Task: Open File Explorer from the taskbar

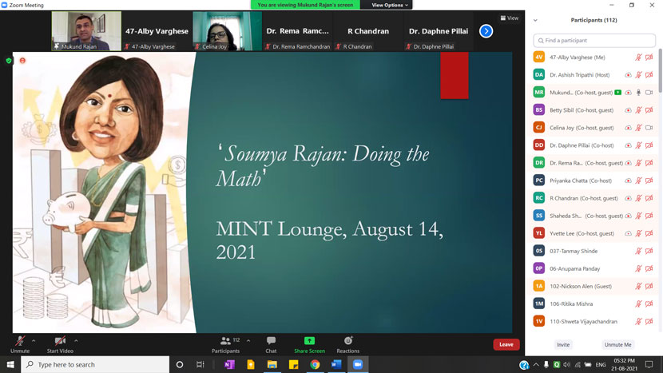Action: [272, 364]
